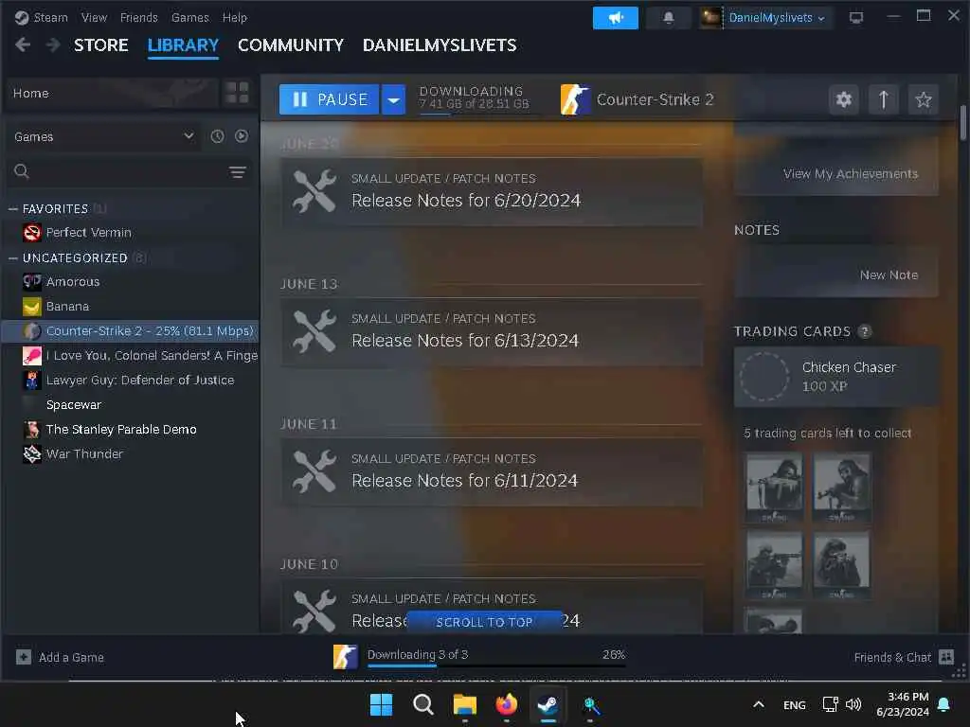Open the Help menu

(235, 17)
